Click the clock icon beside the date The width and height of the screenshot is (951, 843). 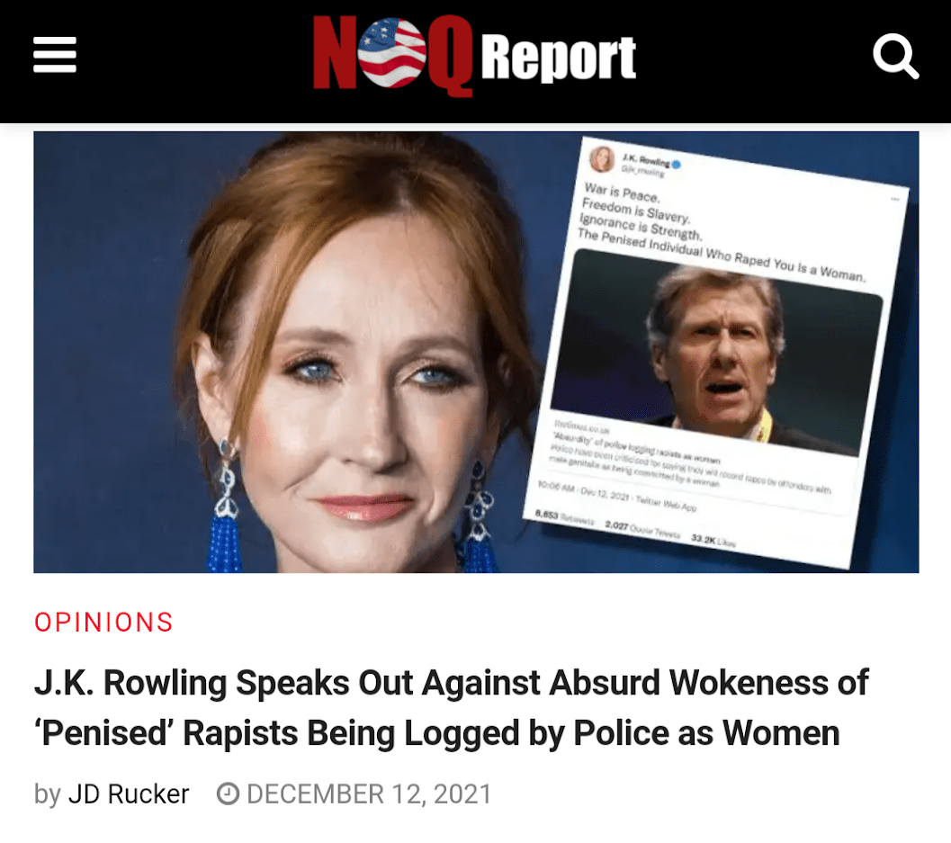pyautogui.click(x=231, y=794)
